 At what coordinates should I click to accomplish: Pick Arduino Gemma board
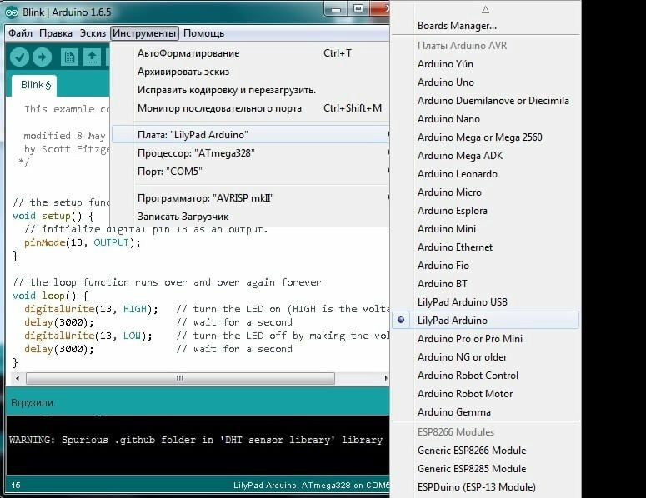coord(486,412)
